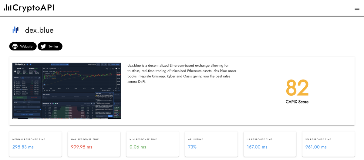Open the dex.blue trading screenshot thumbnail
This screenshot has height=160, width=364.
67,91
